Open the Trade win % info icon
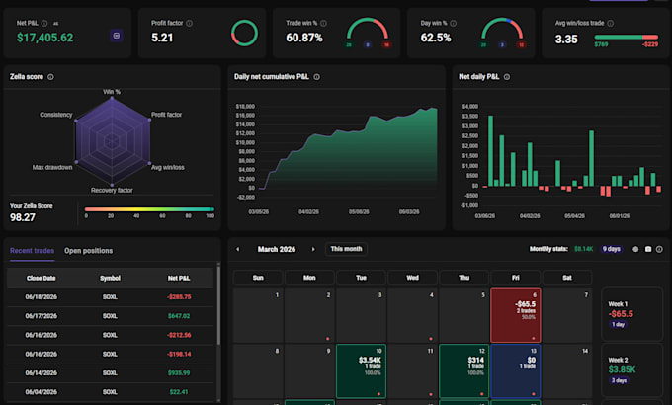This screenshot has height=405, width=672. click(323, 23)
